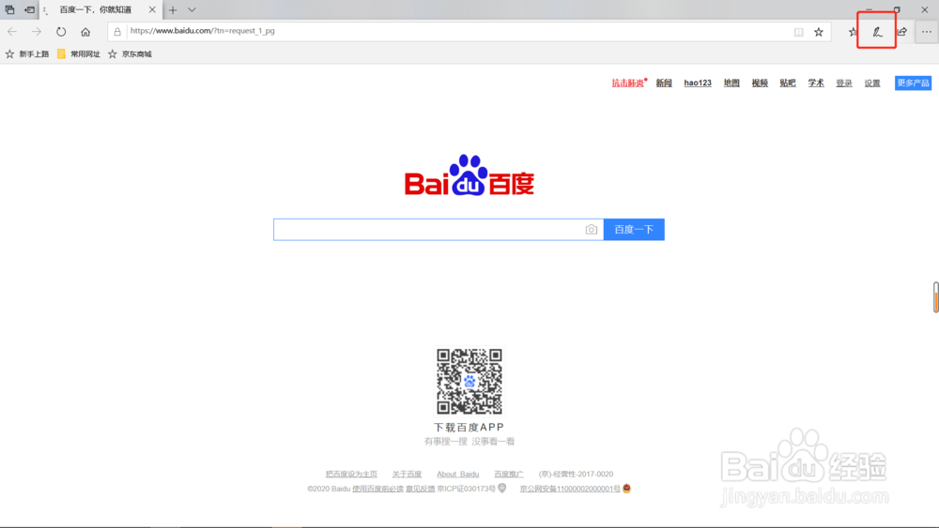Click the camera image search icon
This screenshot has width=939, height=528.
tap(591, 230)
